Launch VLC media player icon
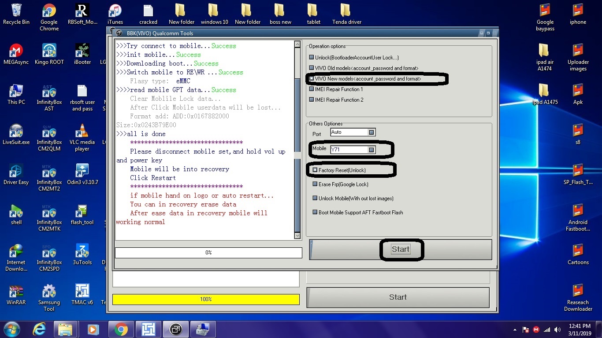Viewport: 602px width, 338px height. point(82,138)
